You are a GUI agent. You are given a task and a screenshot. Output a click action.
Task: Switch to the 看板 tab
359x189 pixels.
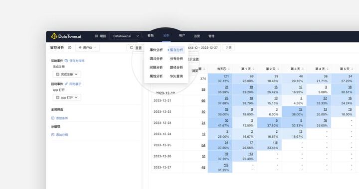pos(151,36)
